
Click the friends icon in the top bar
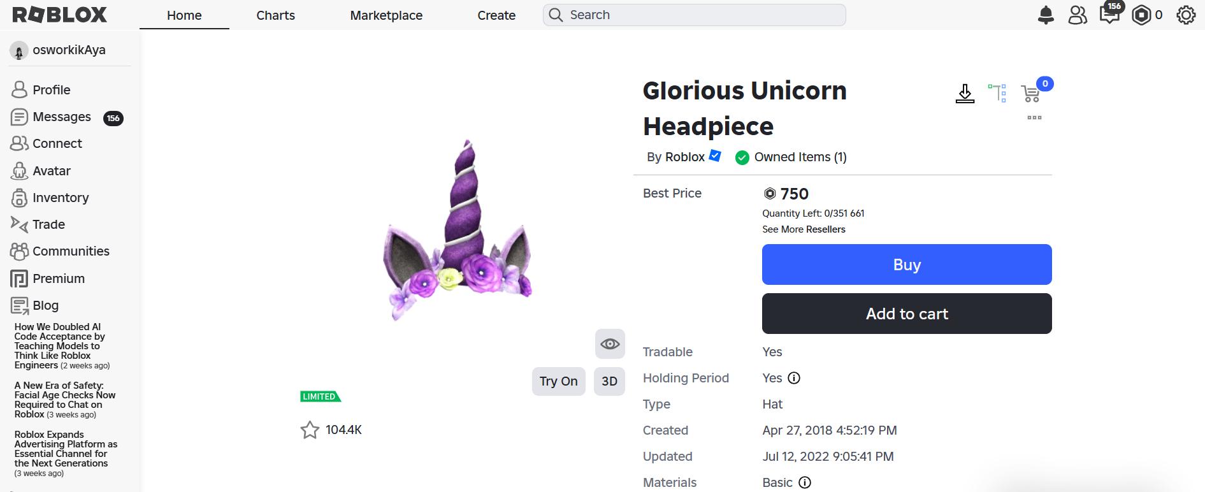click(x=1078, y=15)
